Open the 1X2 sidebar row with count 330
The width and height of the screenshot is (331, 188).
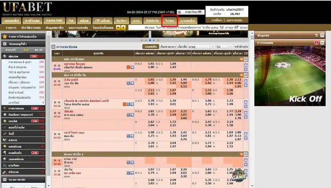23,72
